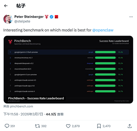Click the red affiliation badge next to name
Screen dimensions: 137x131
pos(56,17)
